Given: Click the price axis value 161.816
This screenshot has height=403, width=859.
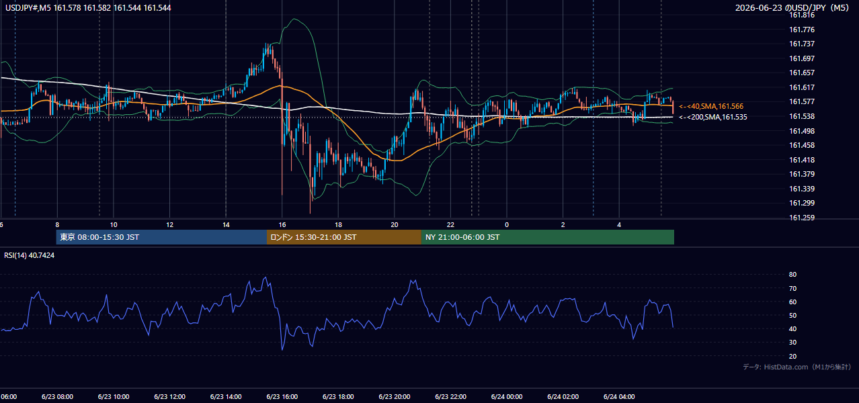Looking at the screenshot, I should pyautogui.click(x=802, y=15).
